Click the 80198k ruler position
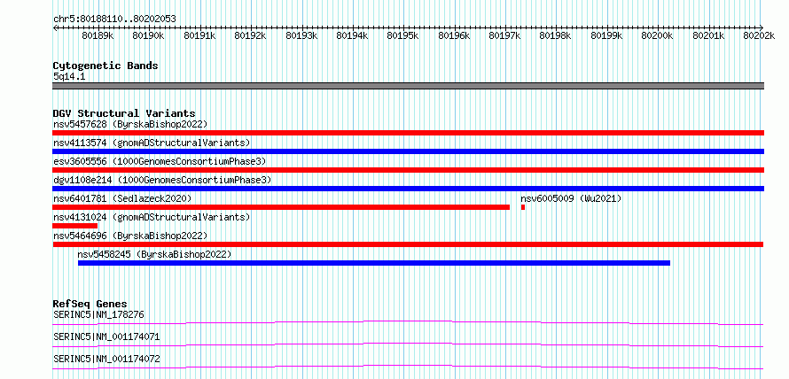This screenshot has width=789, height=379. click(x=556, y=35)
